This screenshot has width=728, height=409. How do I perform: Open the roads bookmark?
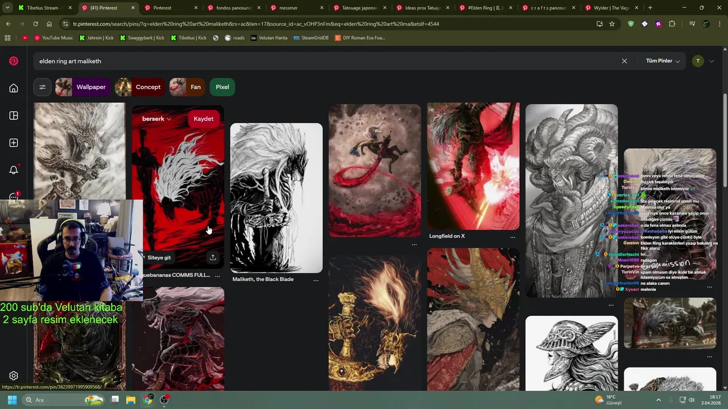[234, 37]
